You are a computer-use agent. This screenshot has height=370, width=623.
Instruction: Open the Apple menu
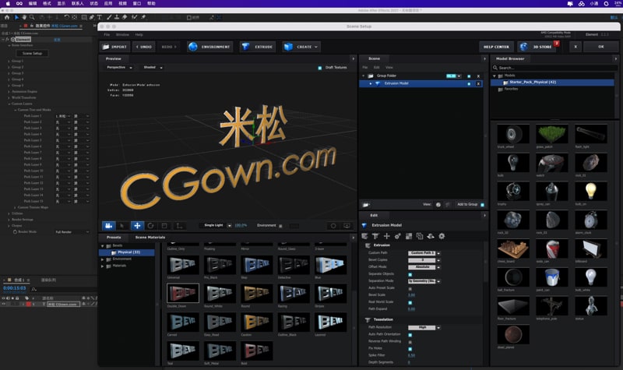coord(8,4)
